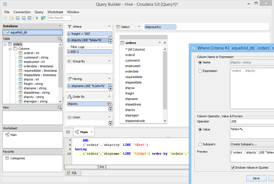
Task: Toggle Enclose Values in Quotes checkbox
Action: [233, 168]
